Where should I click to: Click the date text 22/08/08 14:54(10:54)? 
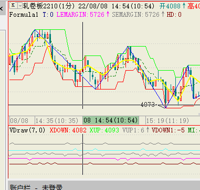(x=117, y=6)
